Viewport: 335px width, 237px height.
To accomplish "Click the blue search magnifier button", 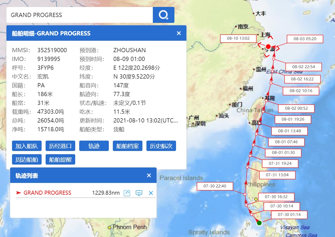I will click(163, 15).
